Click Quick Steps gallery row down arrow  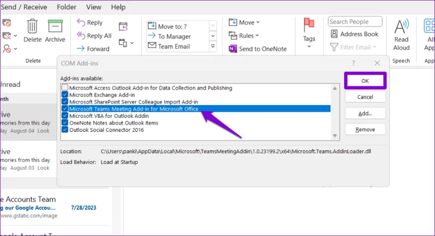213,36
